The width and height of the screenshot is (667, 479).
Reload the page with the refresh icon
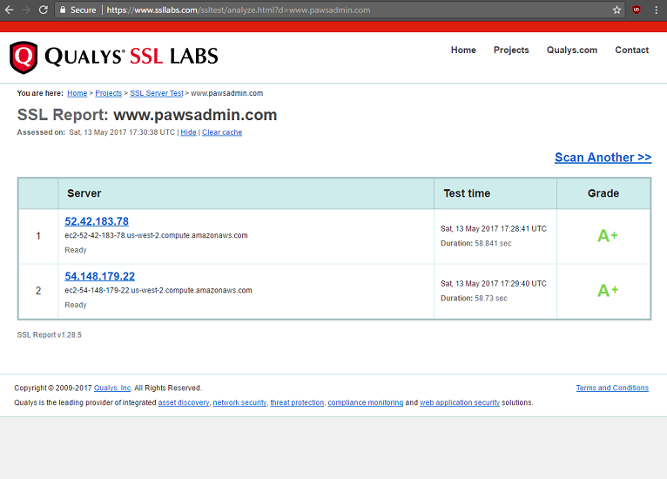(x=43, y=10)
